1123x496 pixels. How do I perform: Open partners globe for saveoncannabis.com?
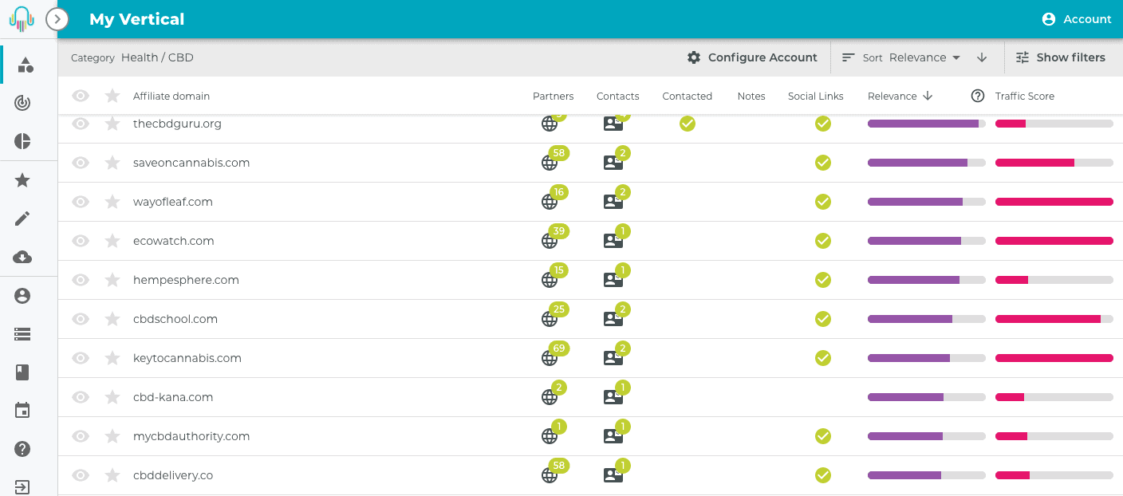tap(550, 163)
